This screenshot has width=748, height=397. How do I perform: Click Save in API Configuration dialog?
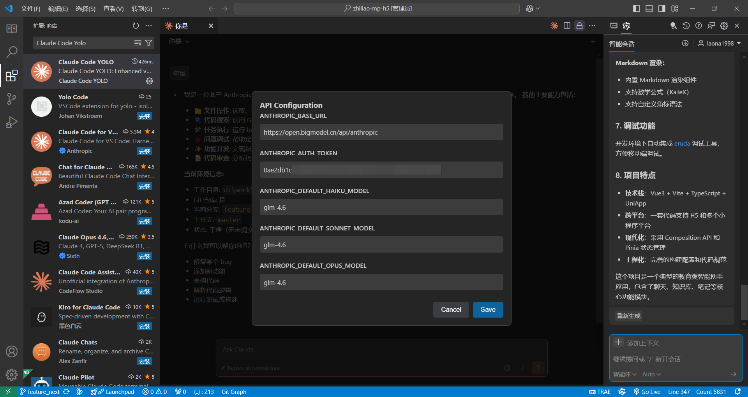(488, 309)
